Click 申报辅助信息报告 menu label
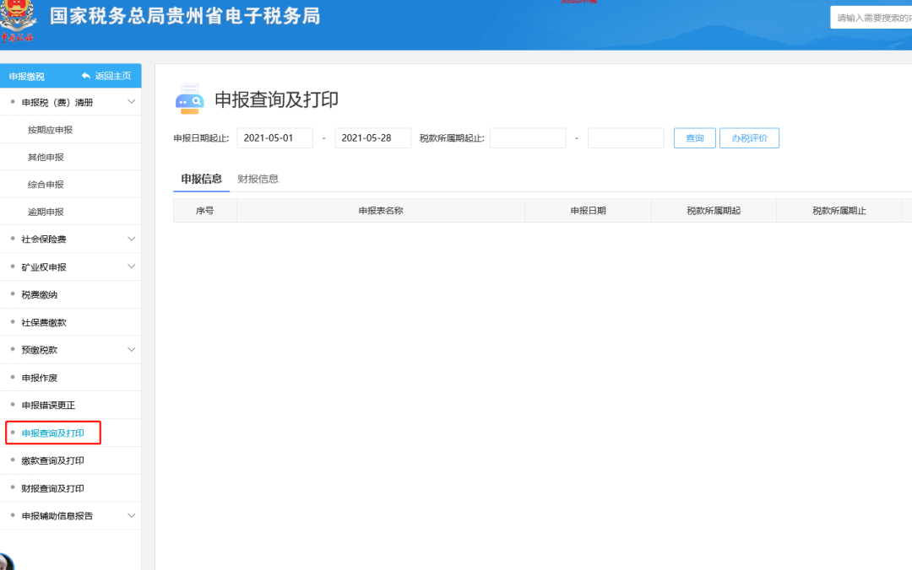This screenshot has width=912, height=570. [57, 515]
